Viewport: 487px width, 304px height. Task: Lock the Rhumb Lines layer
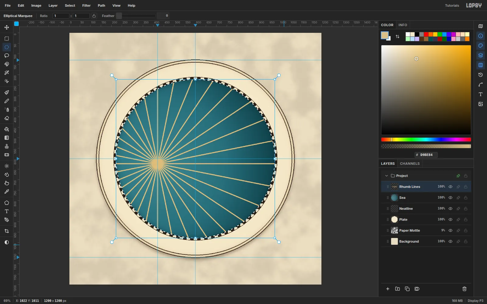[466, 187]
